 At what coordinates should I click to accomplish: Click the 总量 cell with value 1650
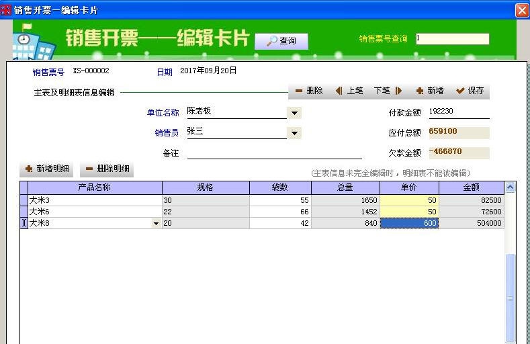(345, 200)
